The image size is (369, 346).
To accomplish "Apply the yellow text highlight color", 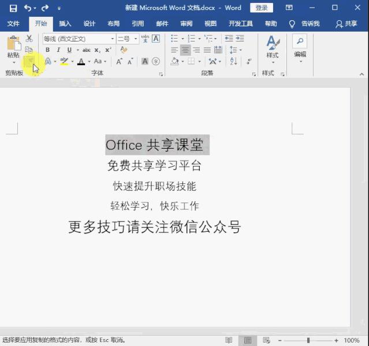I will pyautogui.click(x=64, y=61).
